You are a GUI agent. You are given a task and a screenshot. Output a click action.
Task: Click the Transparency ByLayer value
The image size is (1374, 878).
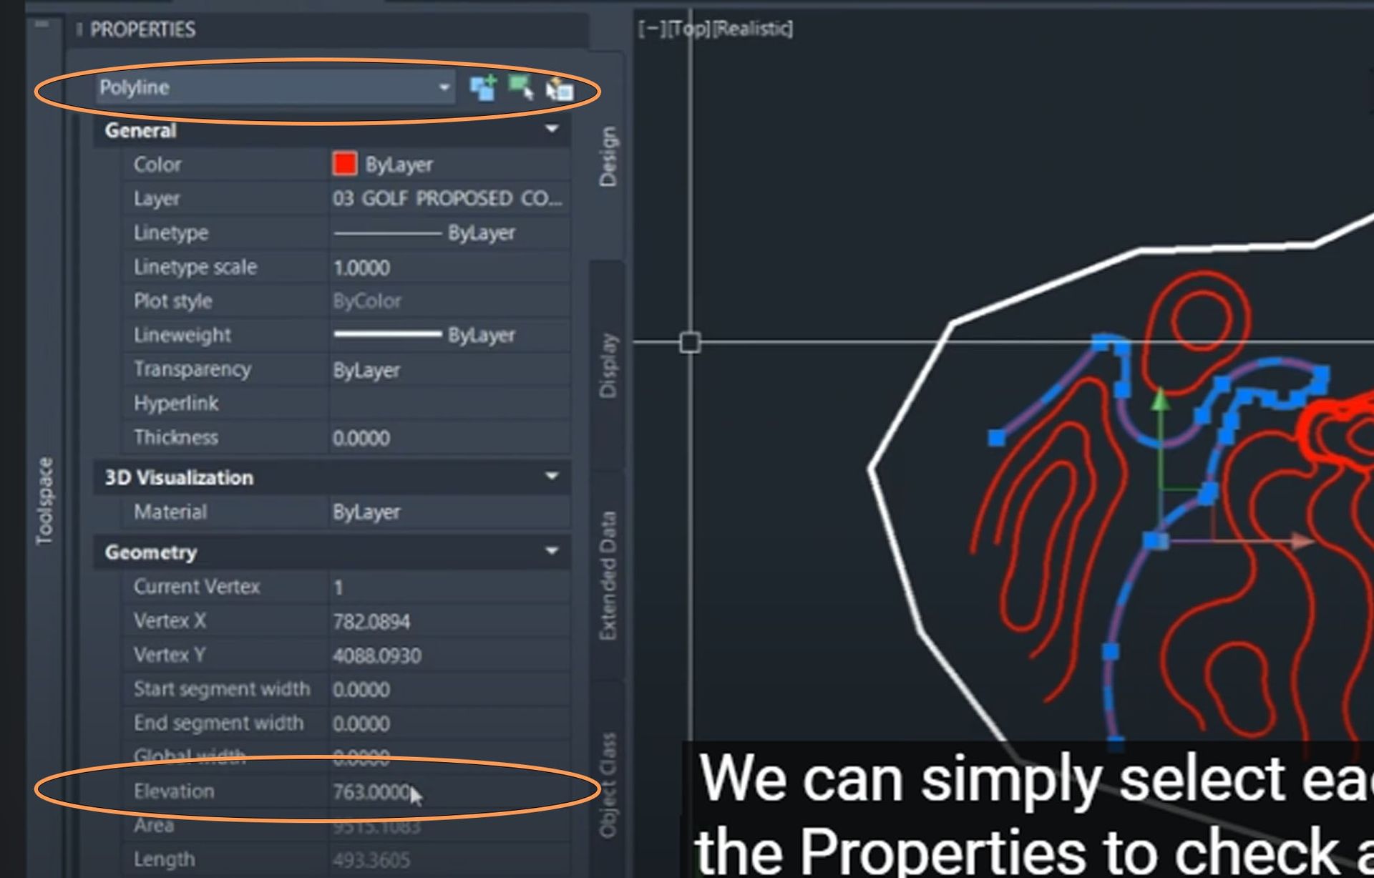449,370
